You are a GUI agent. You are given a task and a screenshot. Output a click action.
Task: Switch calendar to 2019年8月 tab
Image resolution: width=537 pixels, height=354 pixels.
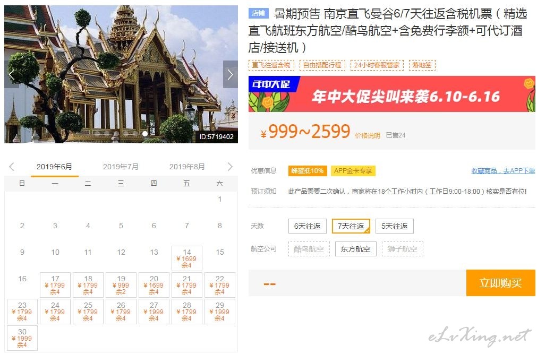pyautogui.click(x=187, y=167)
